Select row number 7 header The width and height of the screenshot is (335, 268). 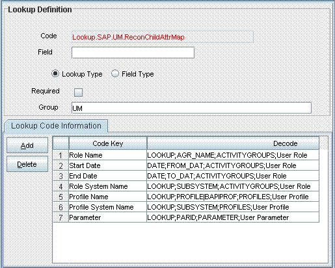[x=60, y=217]
